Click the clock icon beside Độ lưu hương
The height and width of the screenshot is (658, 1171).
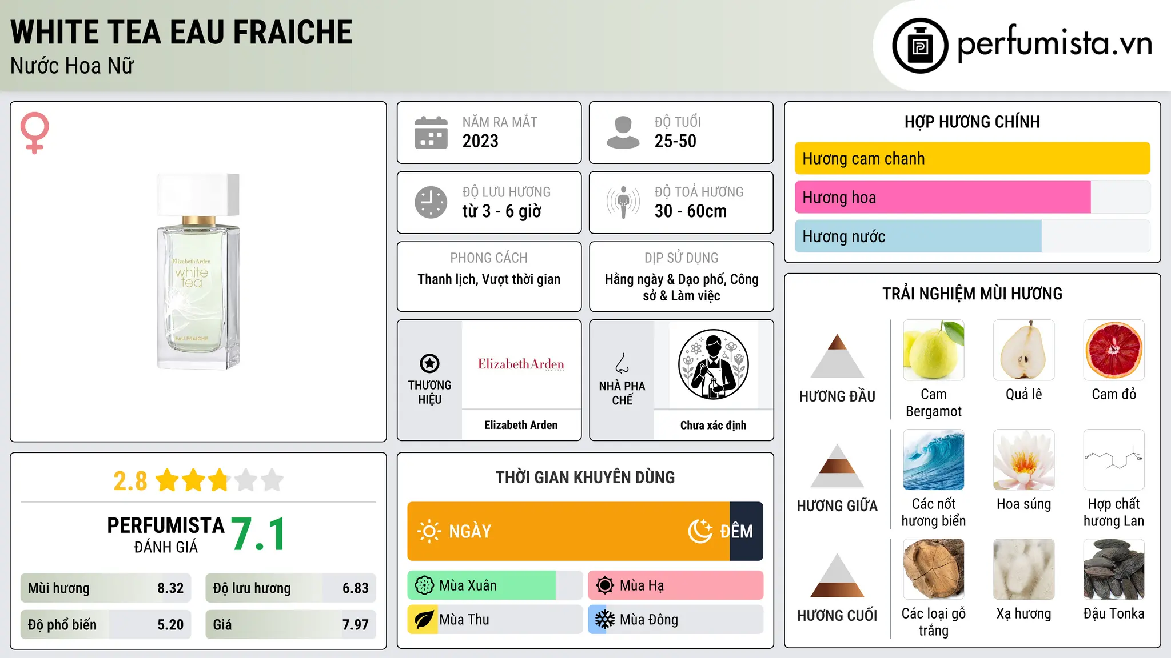pos(431,202)
